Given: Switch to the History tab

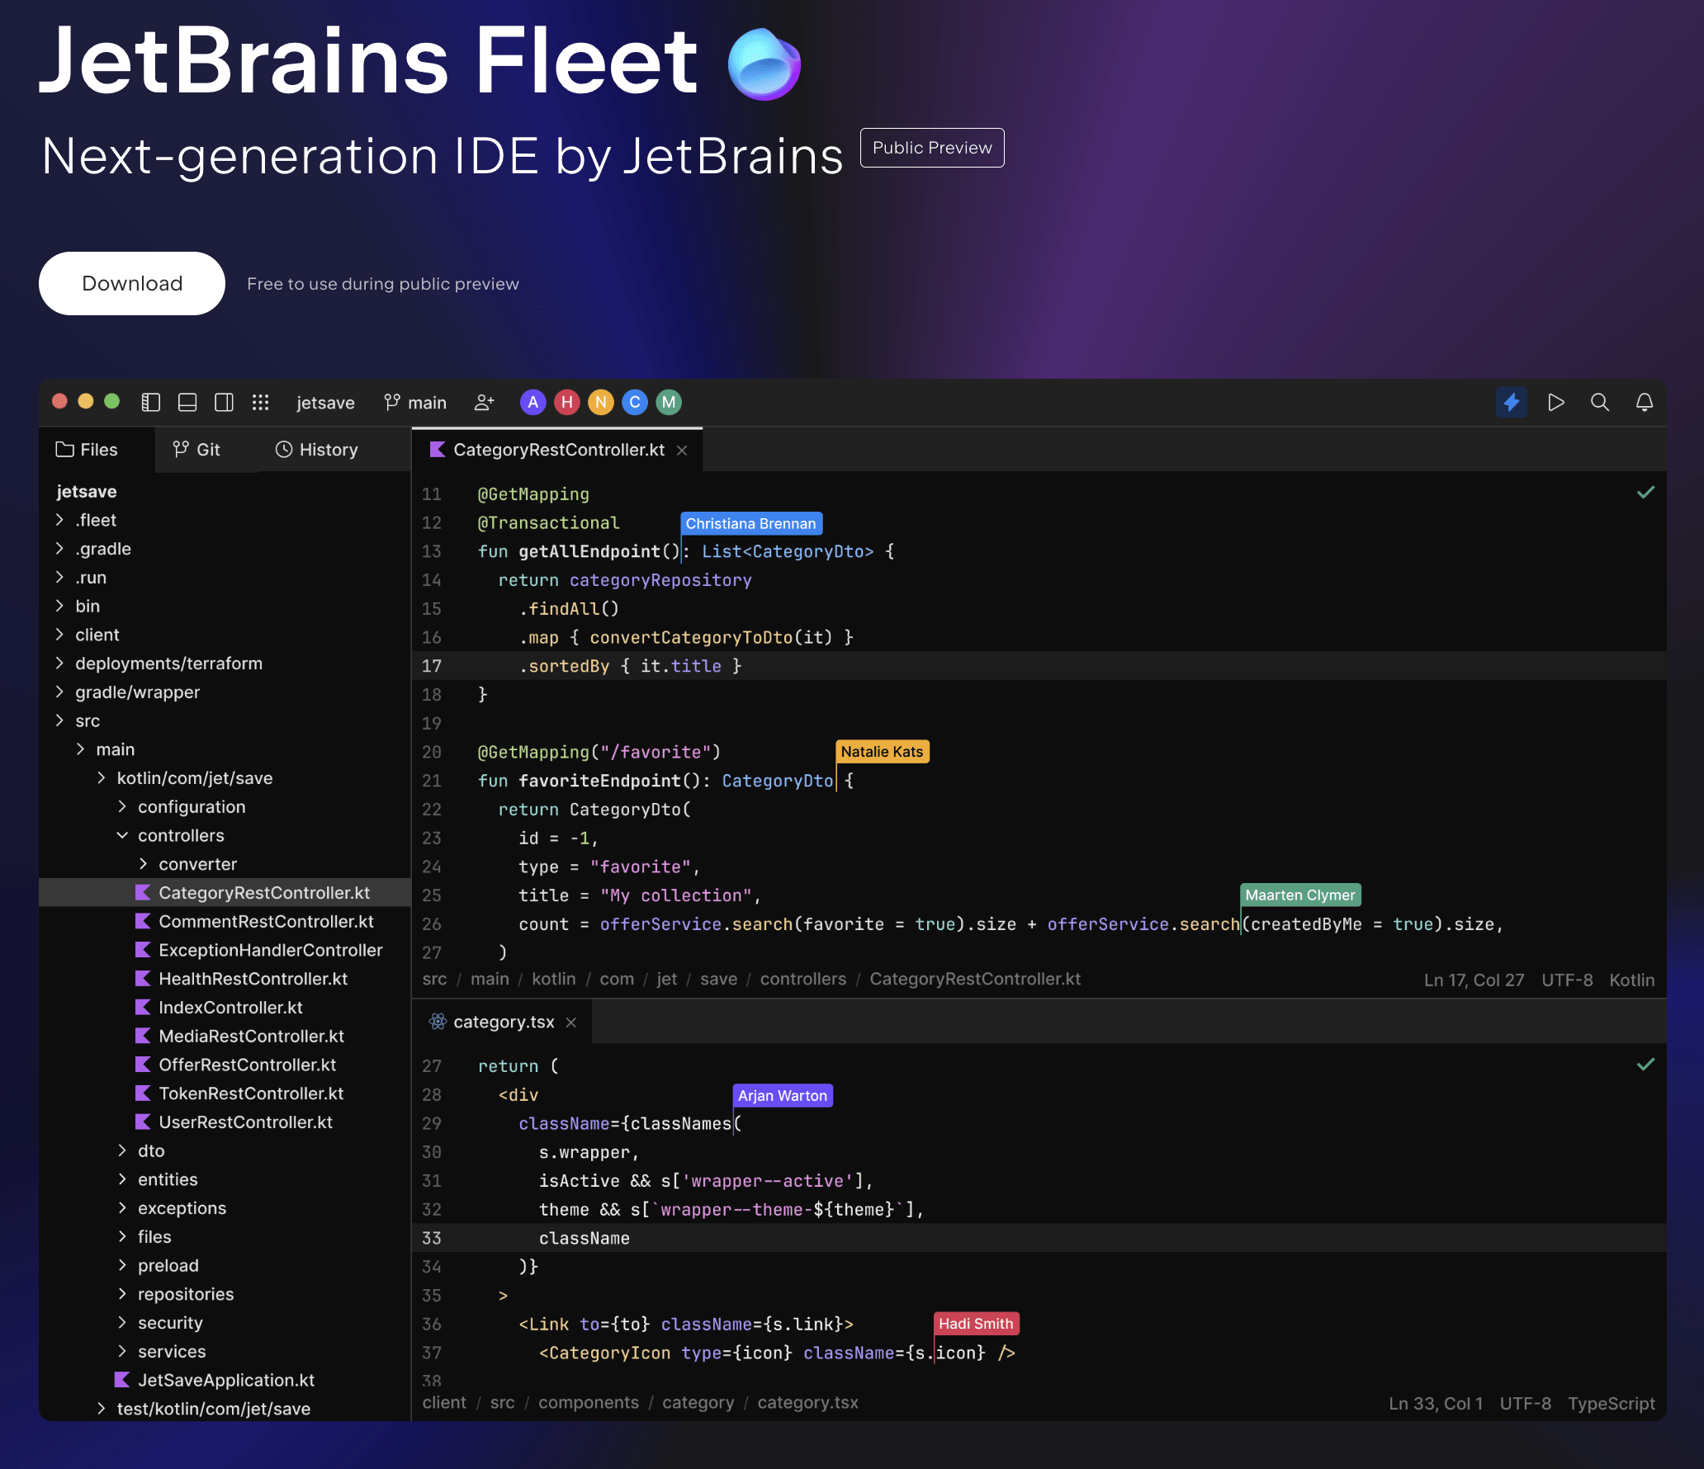Looking at the screenshot, I should (x=317, y=450).
